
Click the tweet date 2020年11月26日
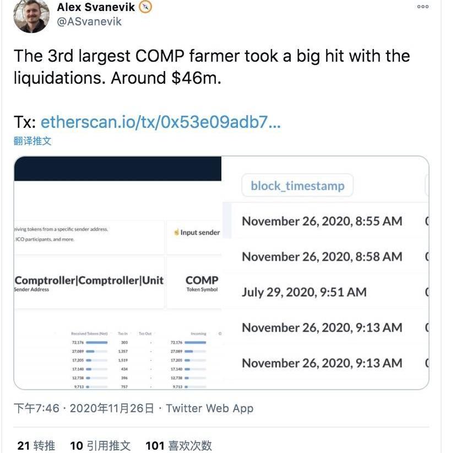111,408
